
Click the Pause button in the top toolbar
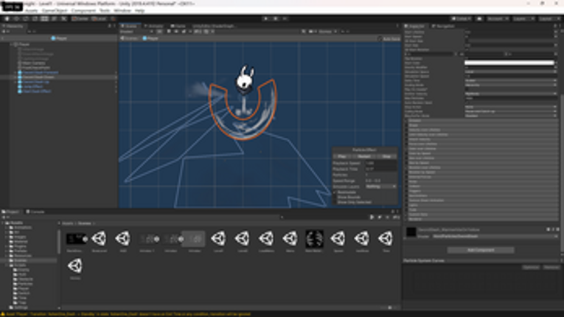click(276, 18)
